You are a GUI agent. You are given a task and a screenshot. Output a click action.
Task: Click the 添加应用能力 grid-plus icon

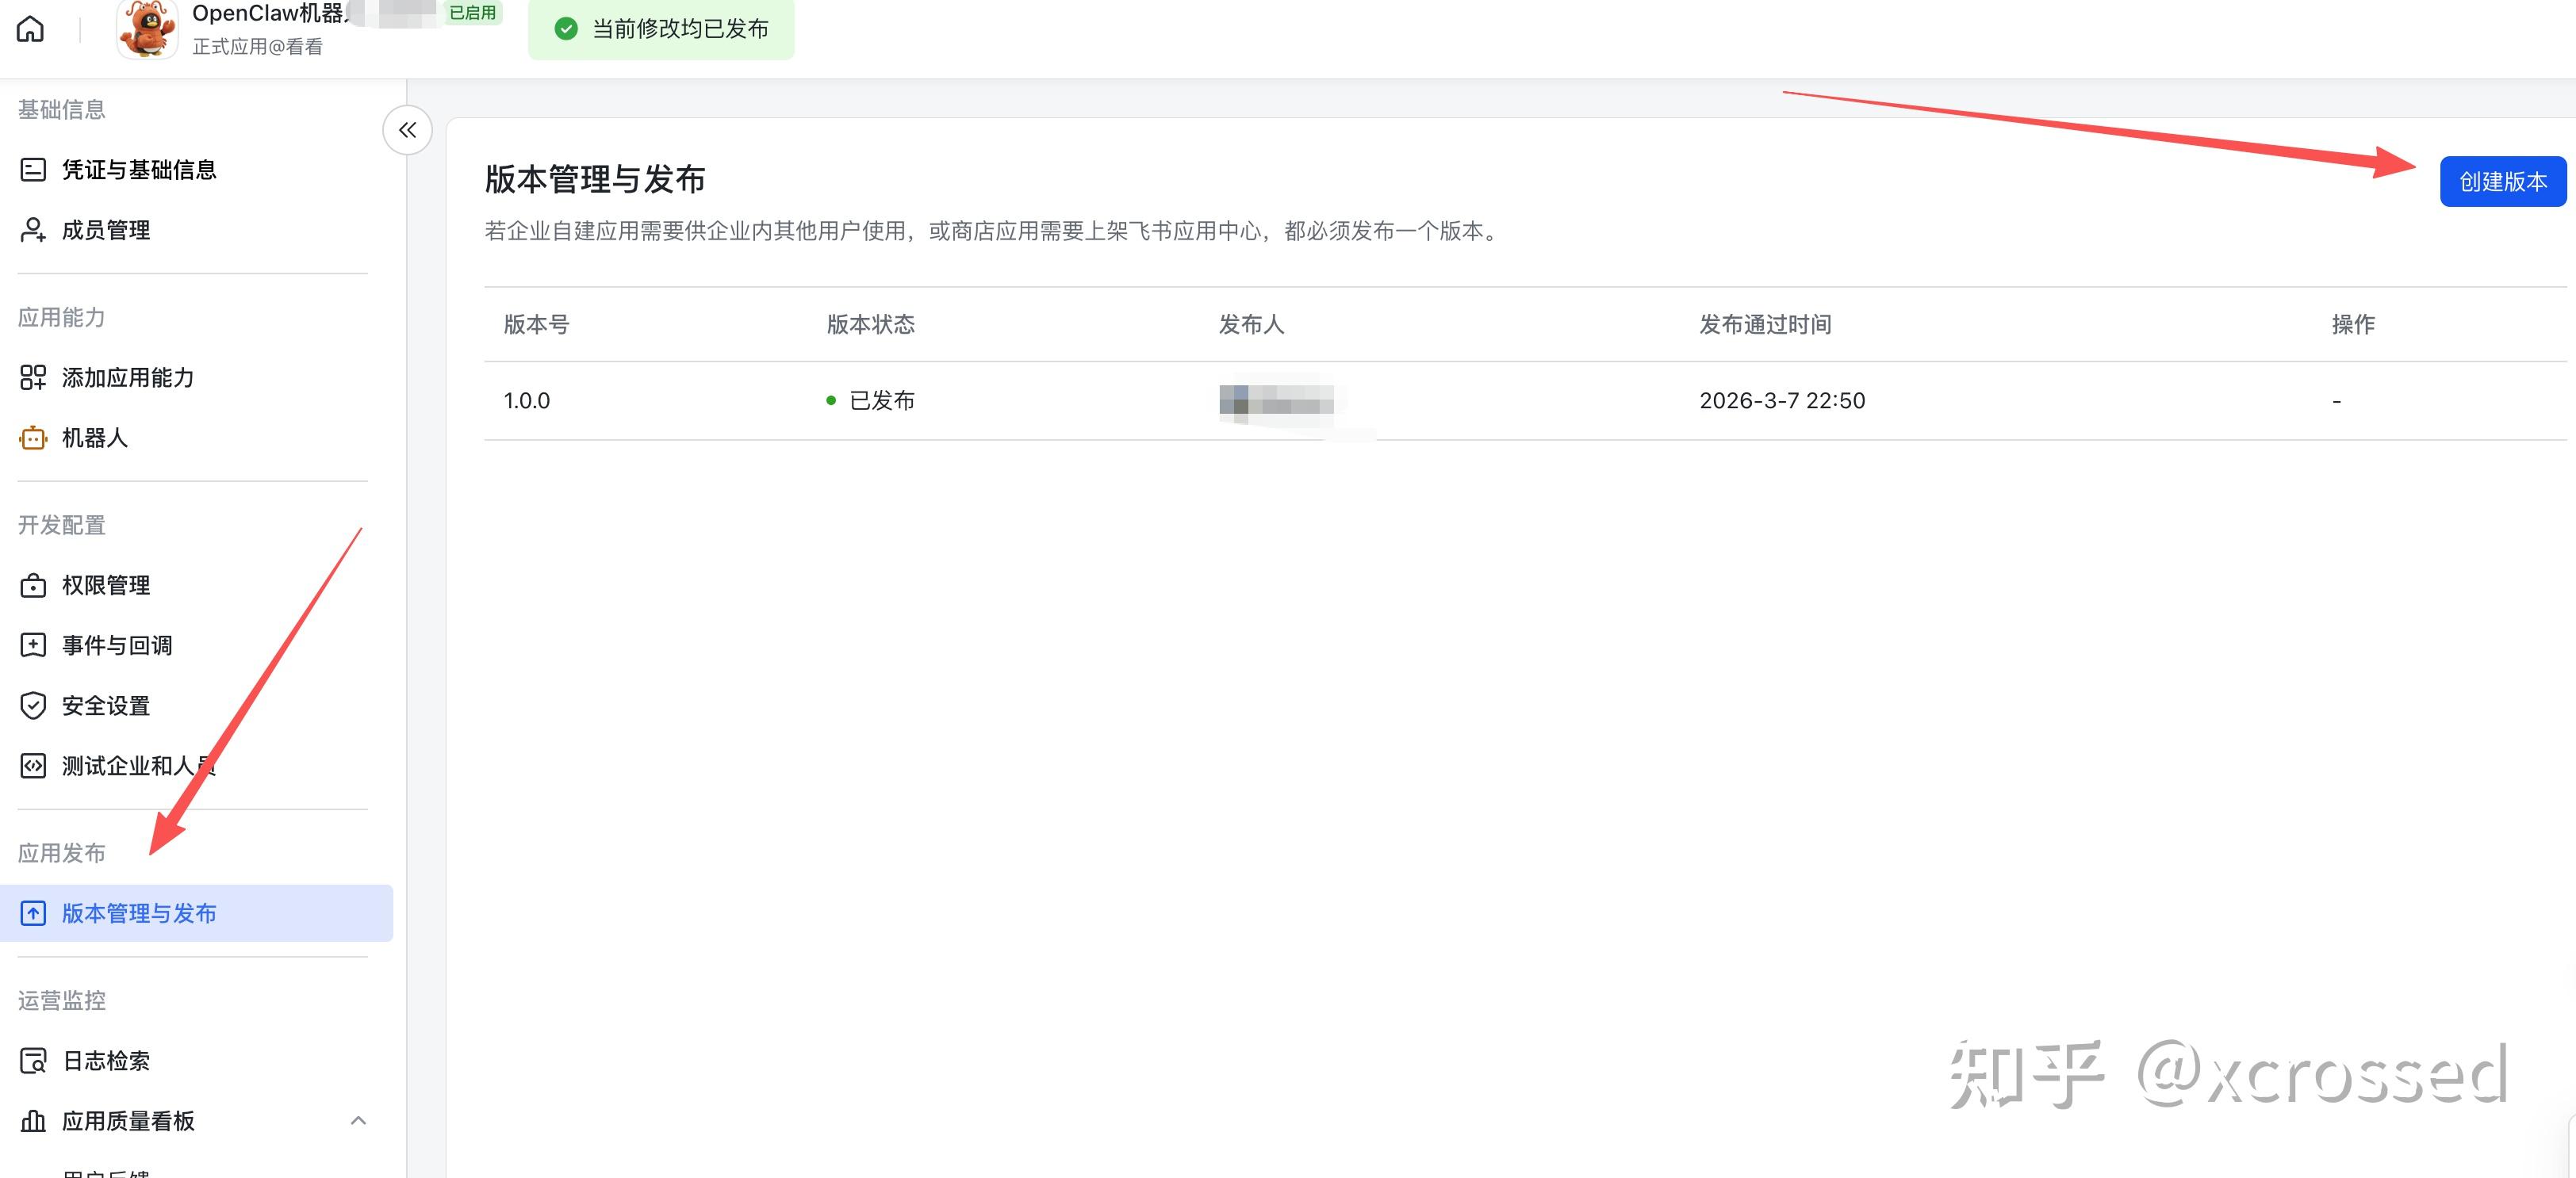point(33,377)
